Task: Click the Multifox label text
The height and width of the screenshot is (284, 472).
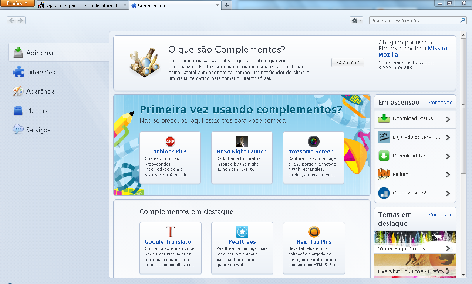Action: (x=402, y=174)
